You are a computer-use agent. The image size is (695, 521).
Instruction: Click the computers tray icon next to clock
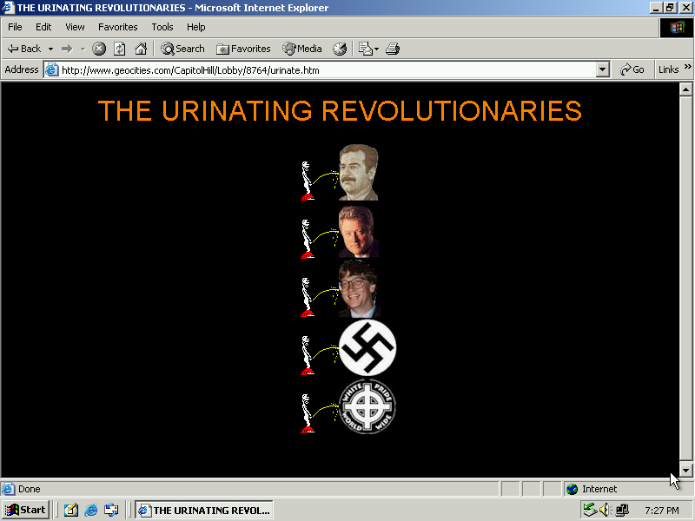point(622,511)
